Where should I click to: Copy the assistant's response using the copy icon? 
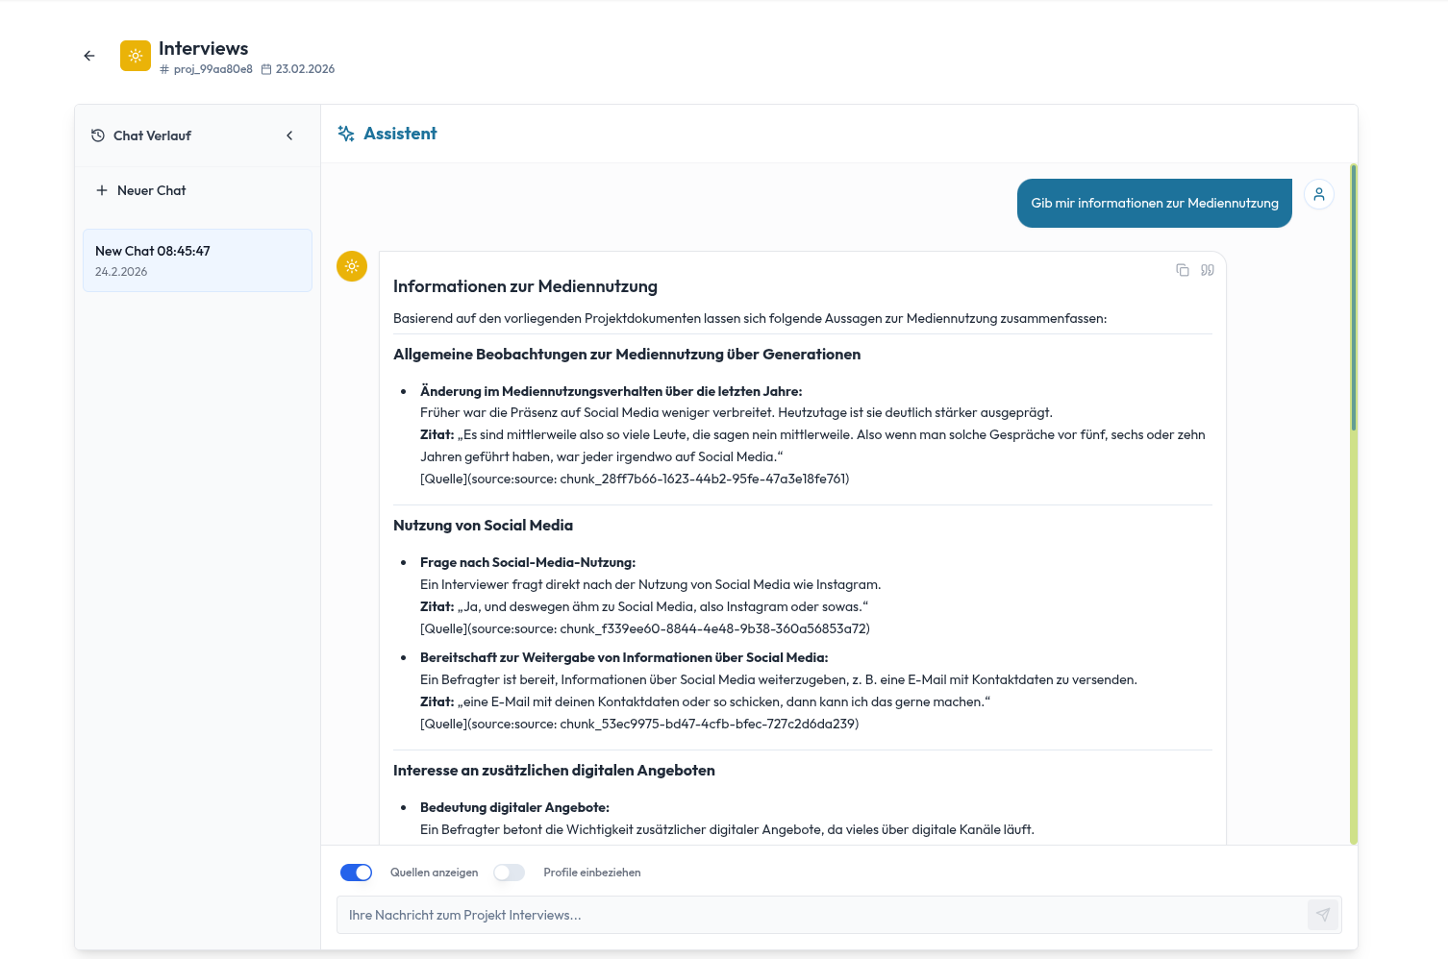coord(1182,270)
